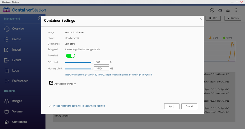Open the three-dot more options menu
245x129 pixels.
pyautogui.click(x=236, y=10)
